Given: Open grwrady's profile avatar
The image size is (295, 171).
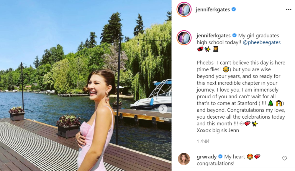Looking at the screenshot, I should (184, 159).
